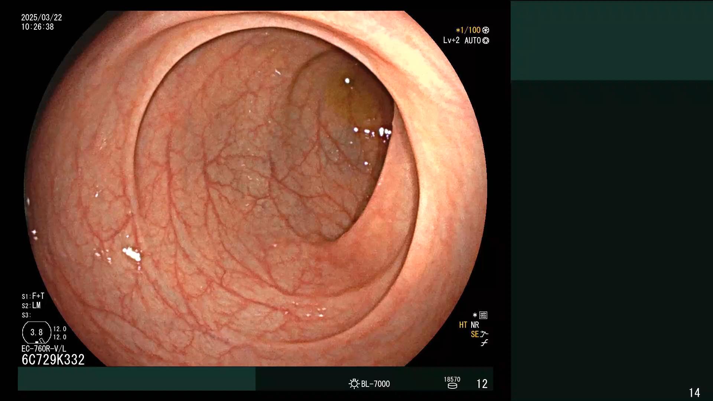Click the structure emphasis curve icon next to SE

[x=484, y=334]
